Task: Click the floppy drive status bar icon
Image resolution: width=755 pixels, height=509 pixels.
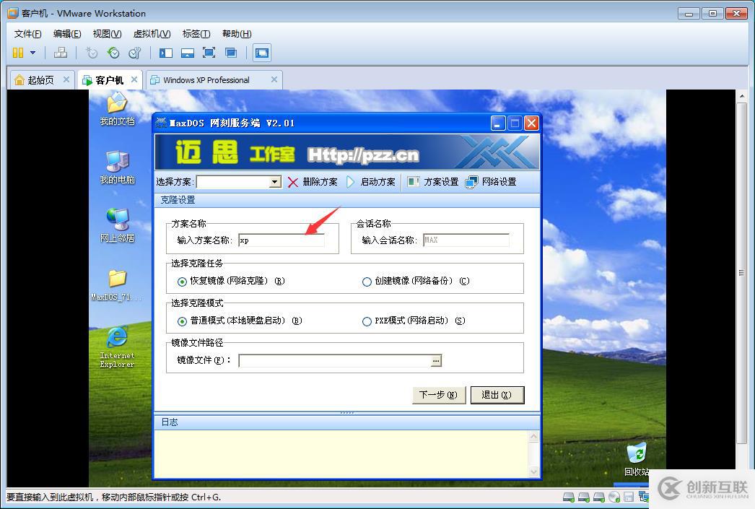Action: pos(629,497)
